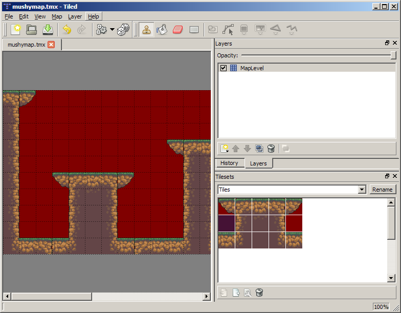
Task: Choose the Select Objects tool
Action: click(x=213, y=30)
